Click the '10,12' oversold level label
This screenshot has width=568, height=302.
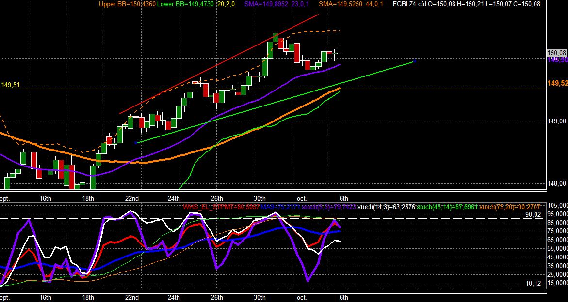533,284
